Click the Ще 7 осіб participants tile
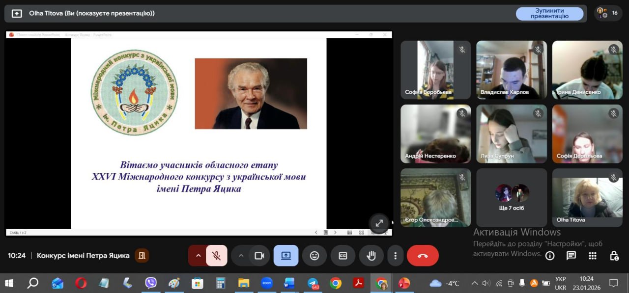This screenshot has height=293, width=629. 511,197
